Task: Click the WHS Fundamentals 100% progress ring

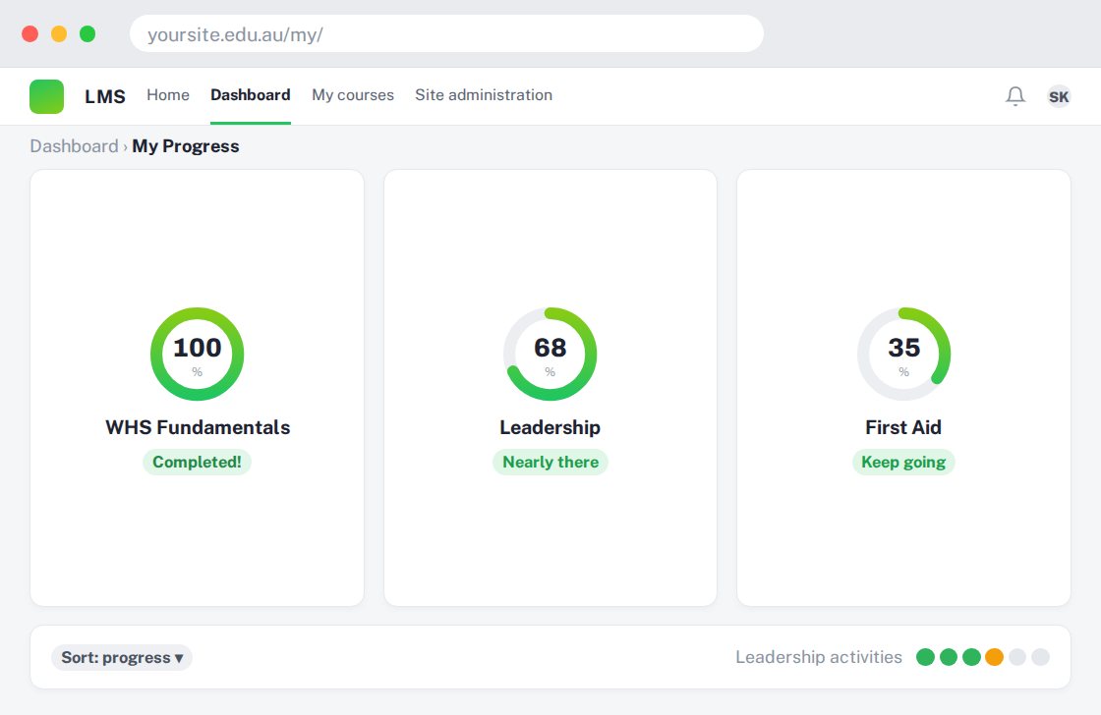Action: click(x=198, y=354)
